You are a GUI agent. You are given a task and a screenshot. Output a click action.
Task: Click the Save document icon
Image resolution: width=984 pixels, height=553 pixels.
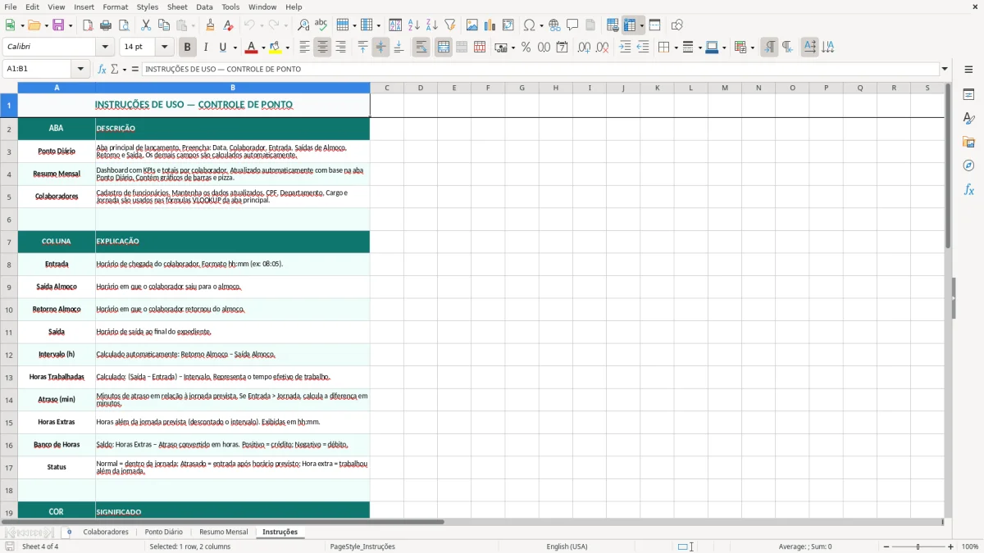point(58,25)
